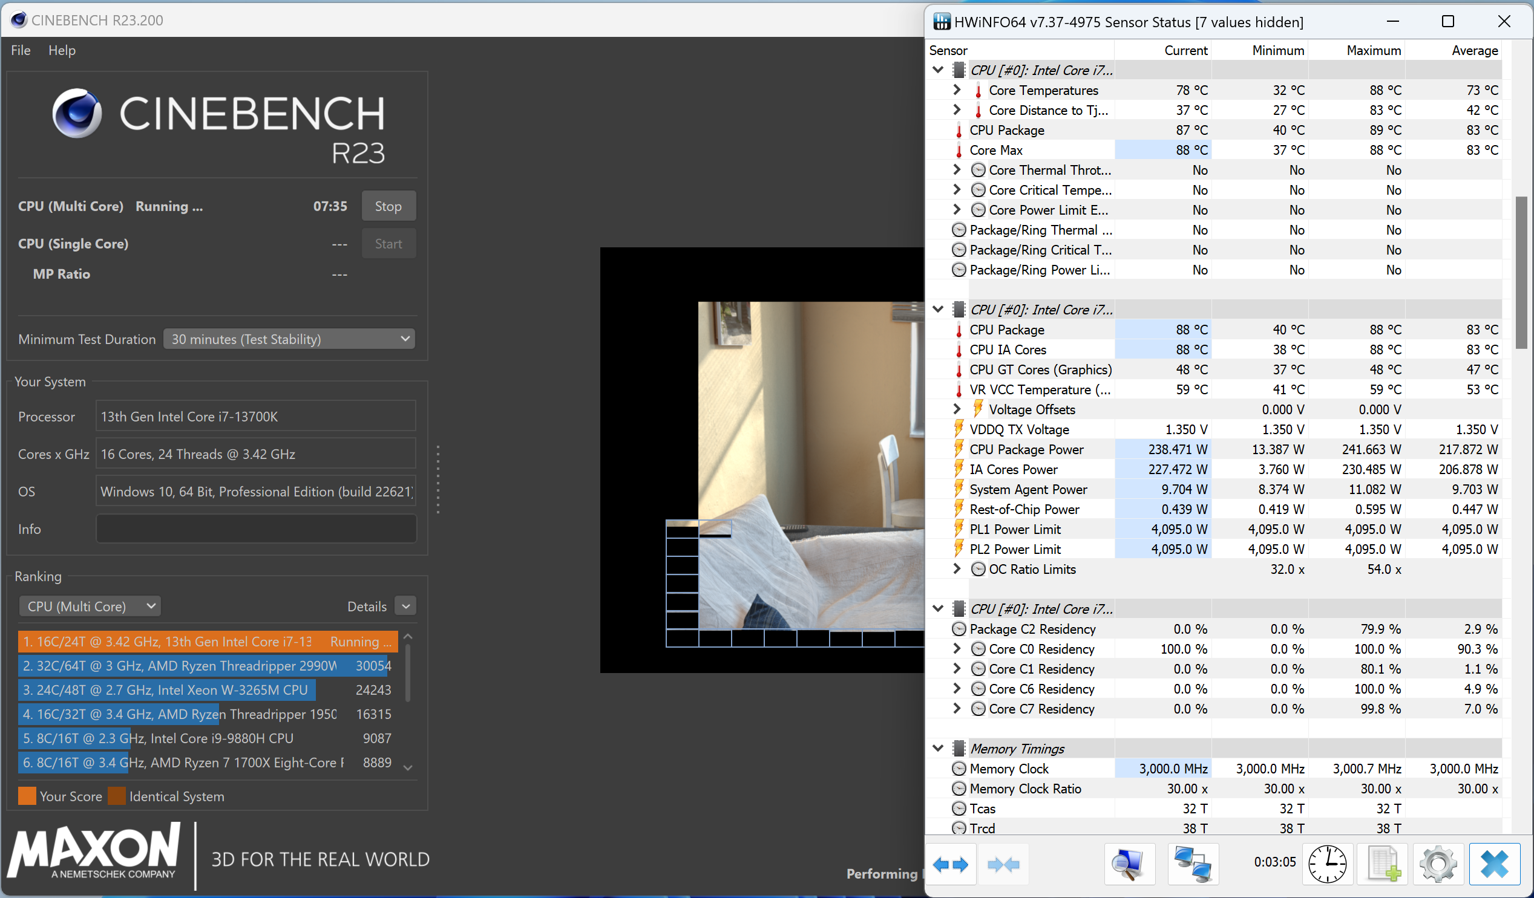The image size is (1534, 898).
Task: Collapse the Memory Timings group
Action: coord(938,749)
